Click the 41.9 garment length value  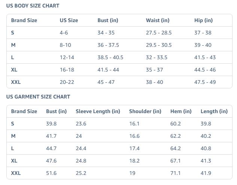206,173
